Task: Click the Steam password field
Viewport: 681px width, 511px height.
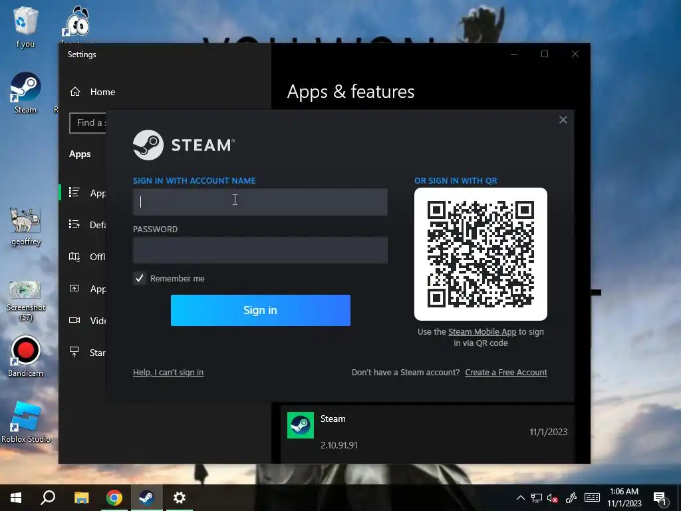Action: coord(260,250)
